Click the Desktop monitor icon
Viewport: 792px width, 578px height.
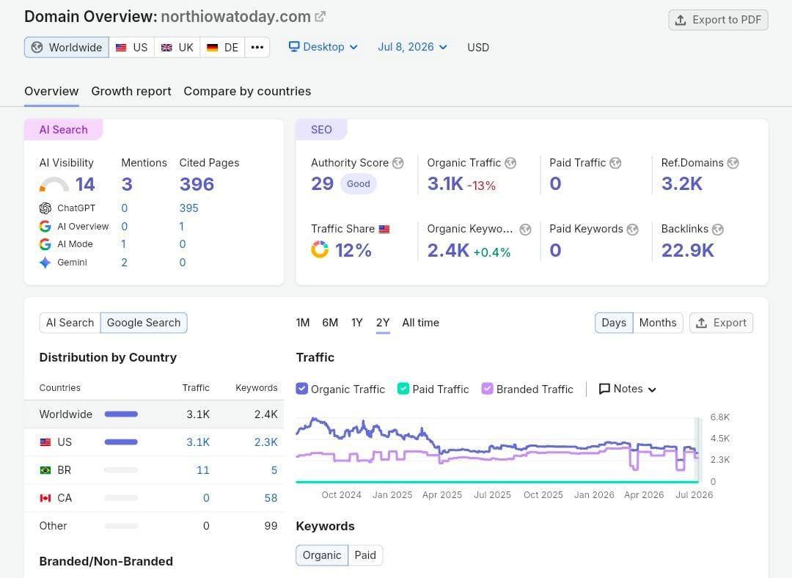pyautogui.click(x=294, y=46)
